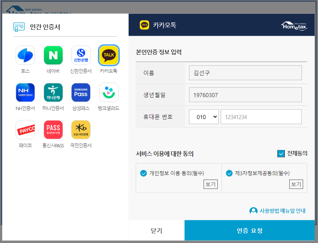Click the 생년월일 field label
The height and width of the screenshot is (243, 318).
[154, 95]
